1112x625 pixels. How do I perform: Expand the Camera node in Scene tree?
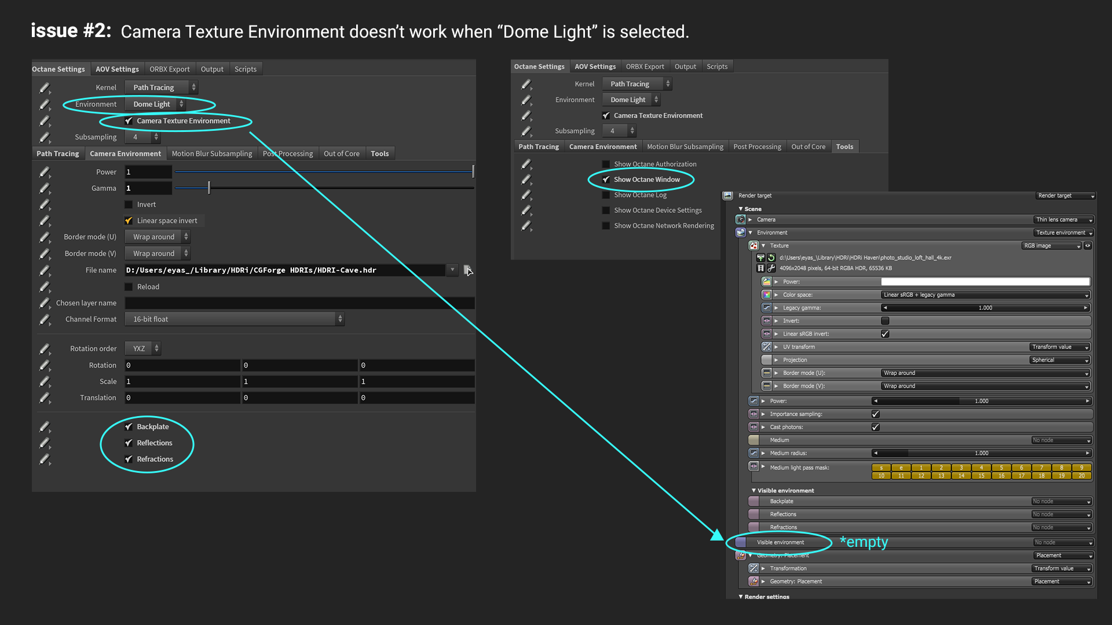(750, 219)
